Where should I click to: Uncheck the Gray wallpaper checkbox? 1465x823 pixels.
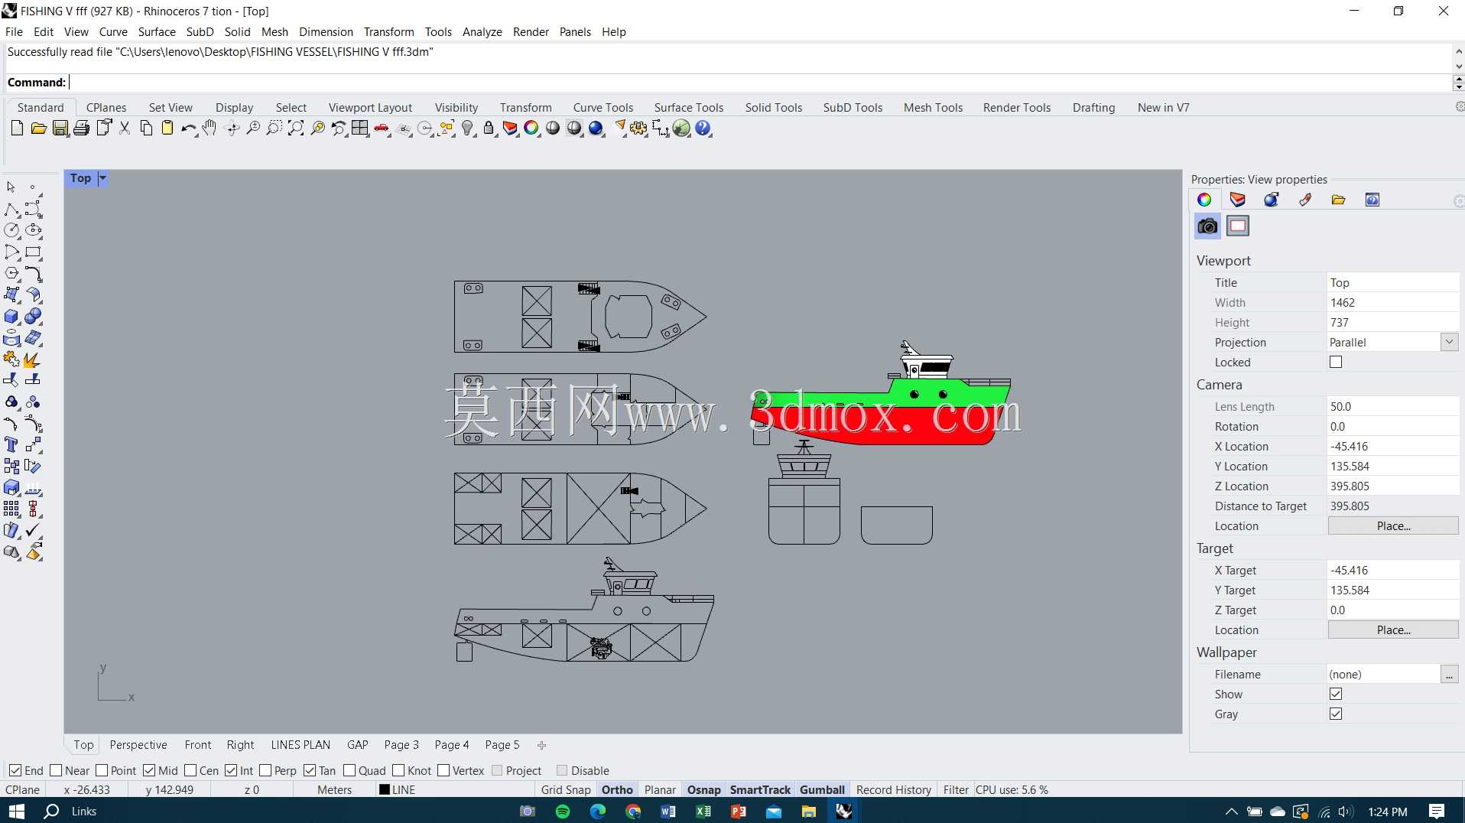(x=1336, y=714)
